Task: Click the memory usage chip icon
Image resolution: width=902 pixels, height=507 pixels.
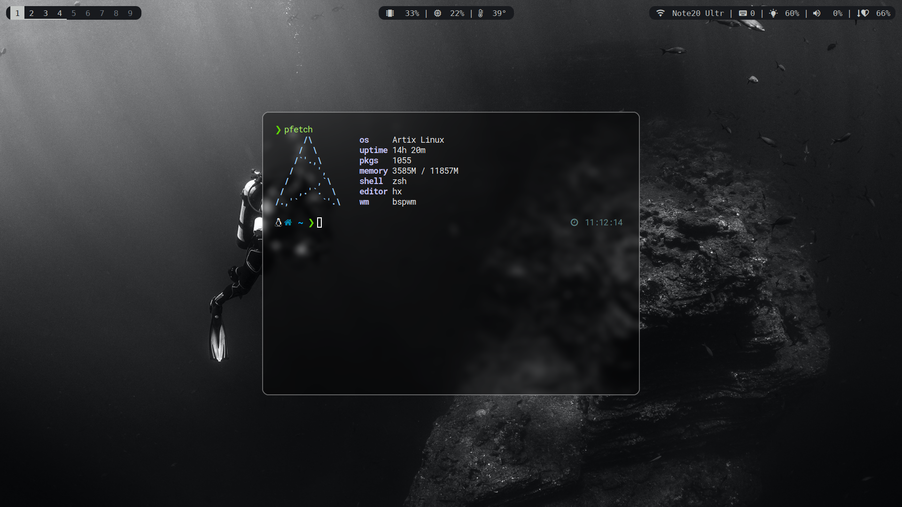Action: [390, 13]
